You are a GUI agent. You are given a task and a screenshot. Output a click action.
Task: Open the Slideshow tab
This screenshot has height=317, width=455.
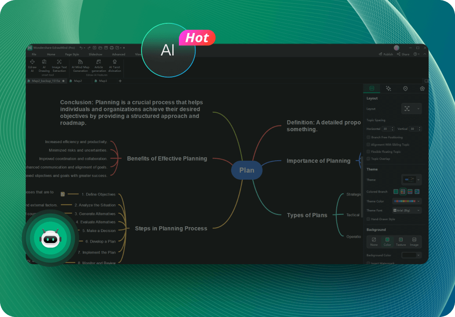95,54
